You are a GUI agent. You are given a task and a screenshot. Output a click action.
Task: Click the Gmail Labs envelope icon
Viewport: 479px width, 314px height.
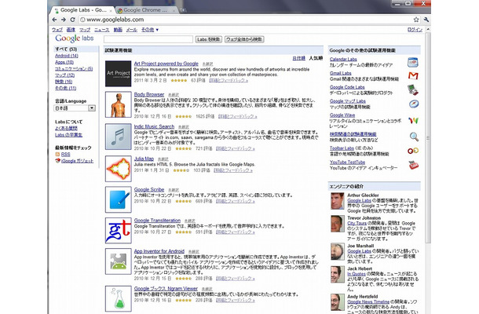413,75
